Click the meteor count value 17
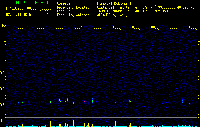This screenshot has width=200, height=127. (46, 15)
